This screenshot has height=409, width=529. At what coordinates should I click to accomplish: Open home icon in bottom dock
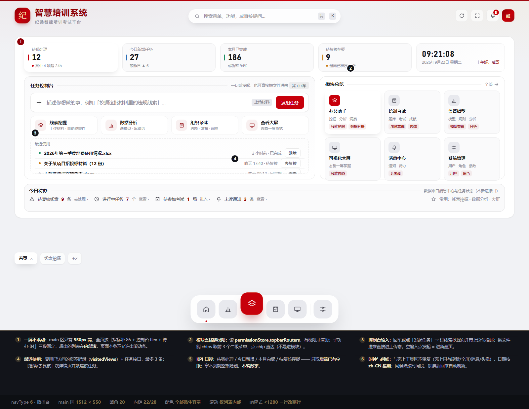[206, 309]
